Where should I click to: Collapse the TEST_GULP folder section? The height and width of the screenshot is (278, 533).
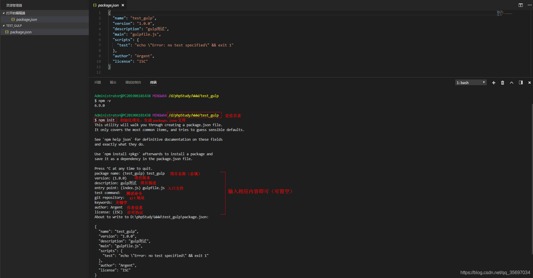coord(45,26)
